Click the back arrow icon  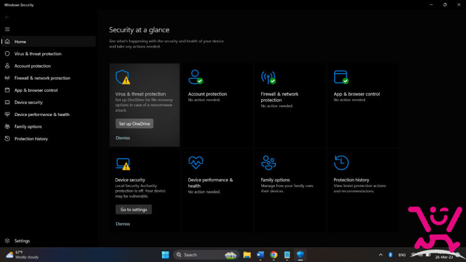[x=7, y=17]
